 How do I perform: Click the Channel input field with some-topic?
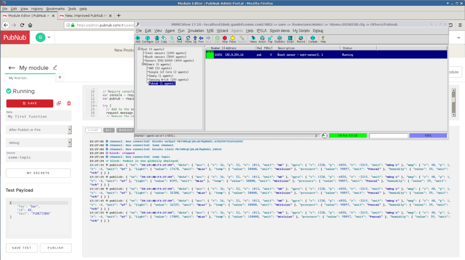pyautogui.click(x=38, y=158)
